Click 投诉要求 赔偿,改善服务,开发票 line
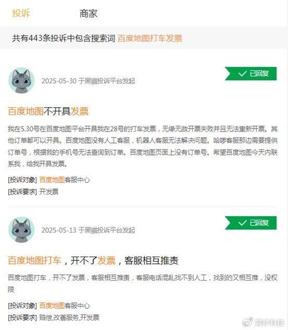The height and width of the screenshot is (330, 288). click(x=54, y=318)
